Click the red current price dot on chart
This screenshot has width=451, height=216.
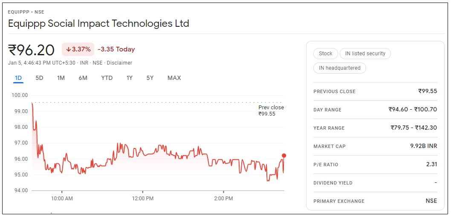coord(284,156)
